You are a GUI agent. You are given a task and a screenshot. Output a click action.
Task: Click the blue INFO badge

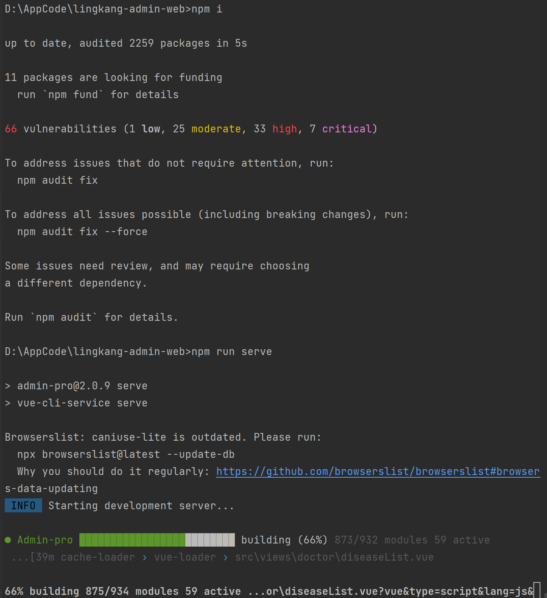pyautogui.click(x=23, y=506)
